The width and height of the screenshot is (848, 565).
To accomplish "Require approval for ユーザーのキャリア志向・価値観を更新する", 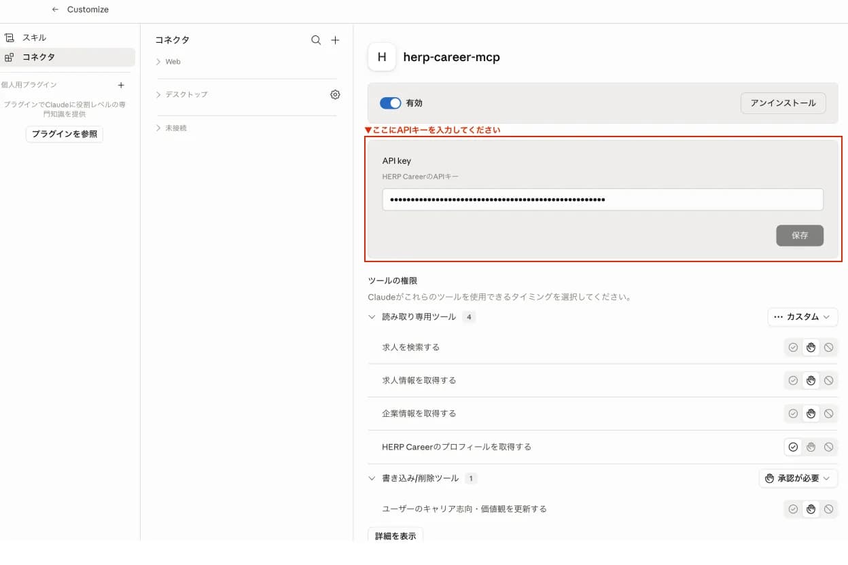I will coord(811,509).
